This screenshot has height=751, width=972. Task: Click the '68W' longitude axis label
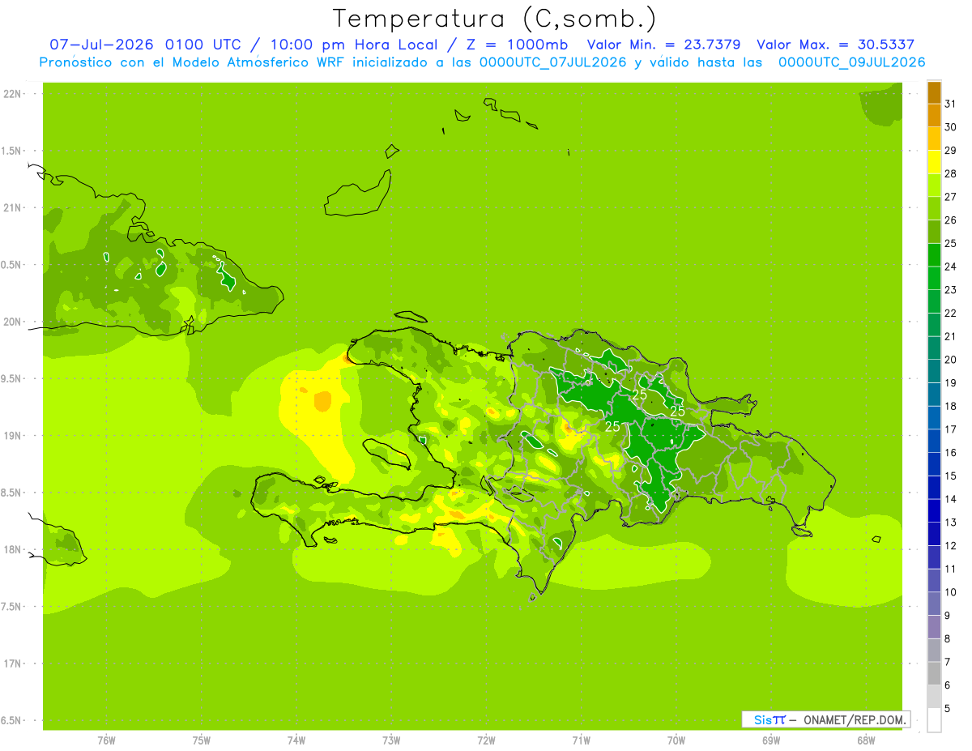point(866,740)
